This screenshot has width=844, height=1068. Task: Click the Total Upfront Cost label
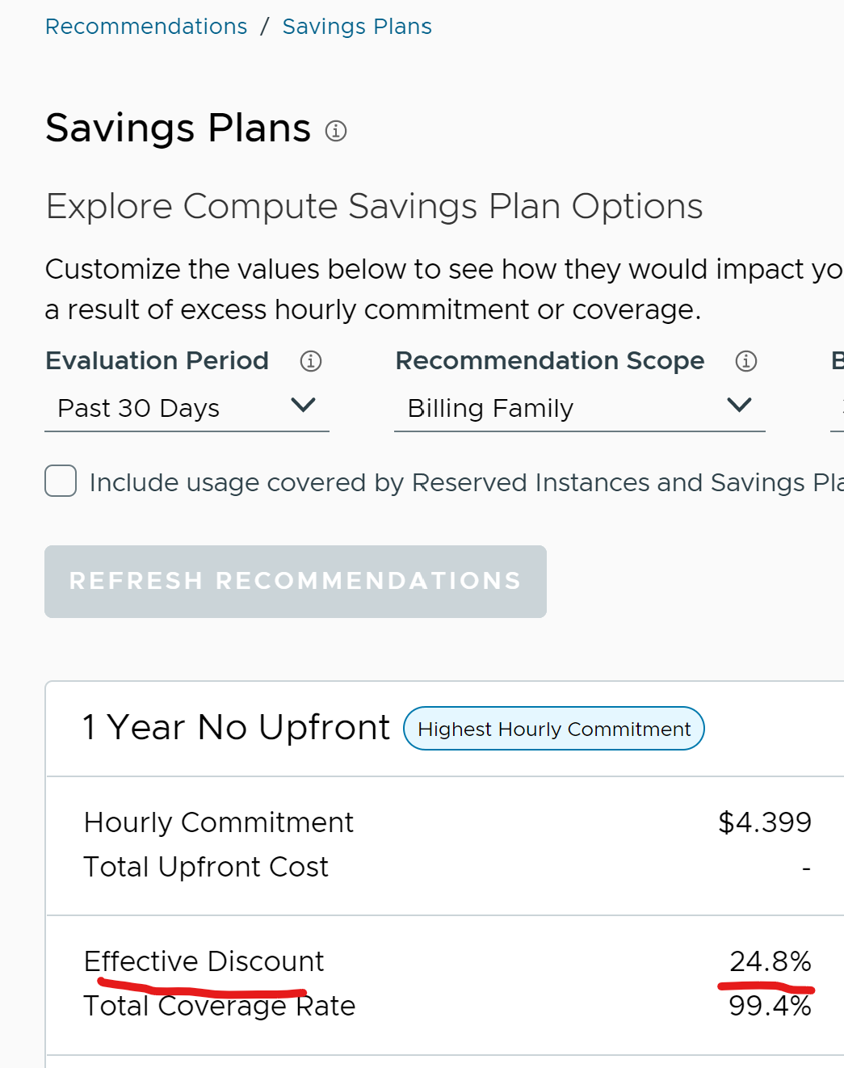click(x=206, y=867)
